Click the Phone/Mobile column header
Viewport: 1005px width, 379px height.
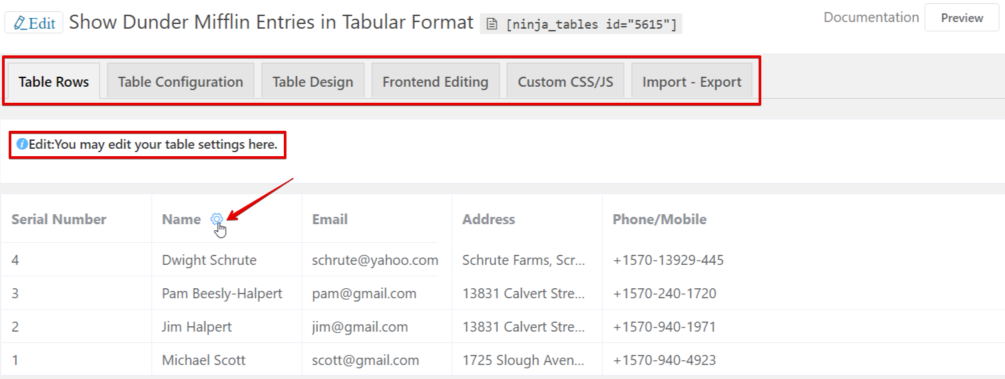tap(659, 220)
